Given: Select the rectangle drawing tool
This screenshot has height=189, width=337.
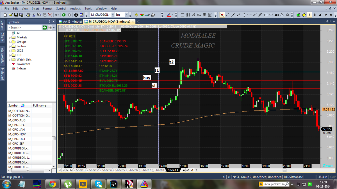Looking at the screenshot, I should pos(266,15).
